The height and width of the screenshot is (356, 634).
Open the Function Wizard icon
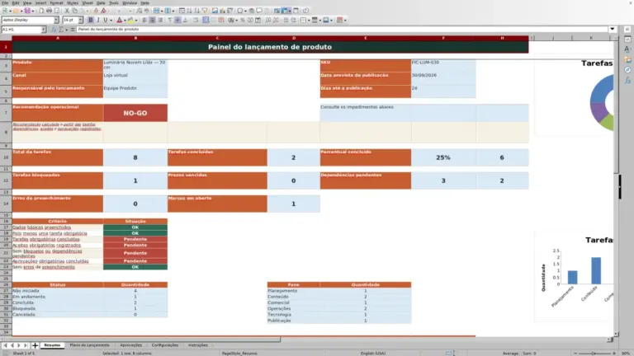[x=53, y=30]
